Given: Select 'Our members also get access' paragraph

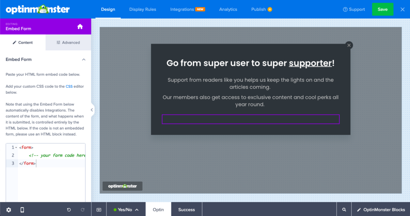Looking at the screenshot, I should pyautogui.click(x=251, y=101).
